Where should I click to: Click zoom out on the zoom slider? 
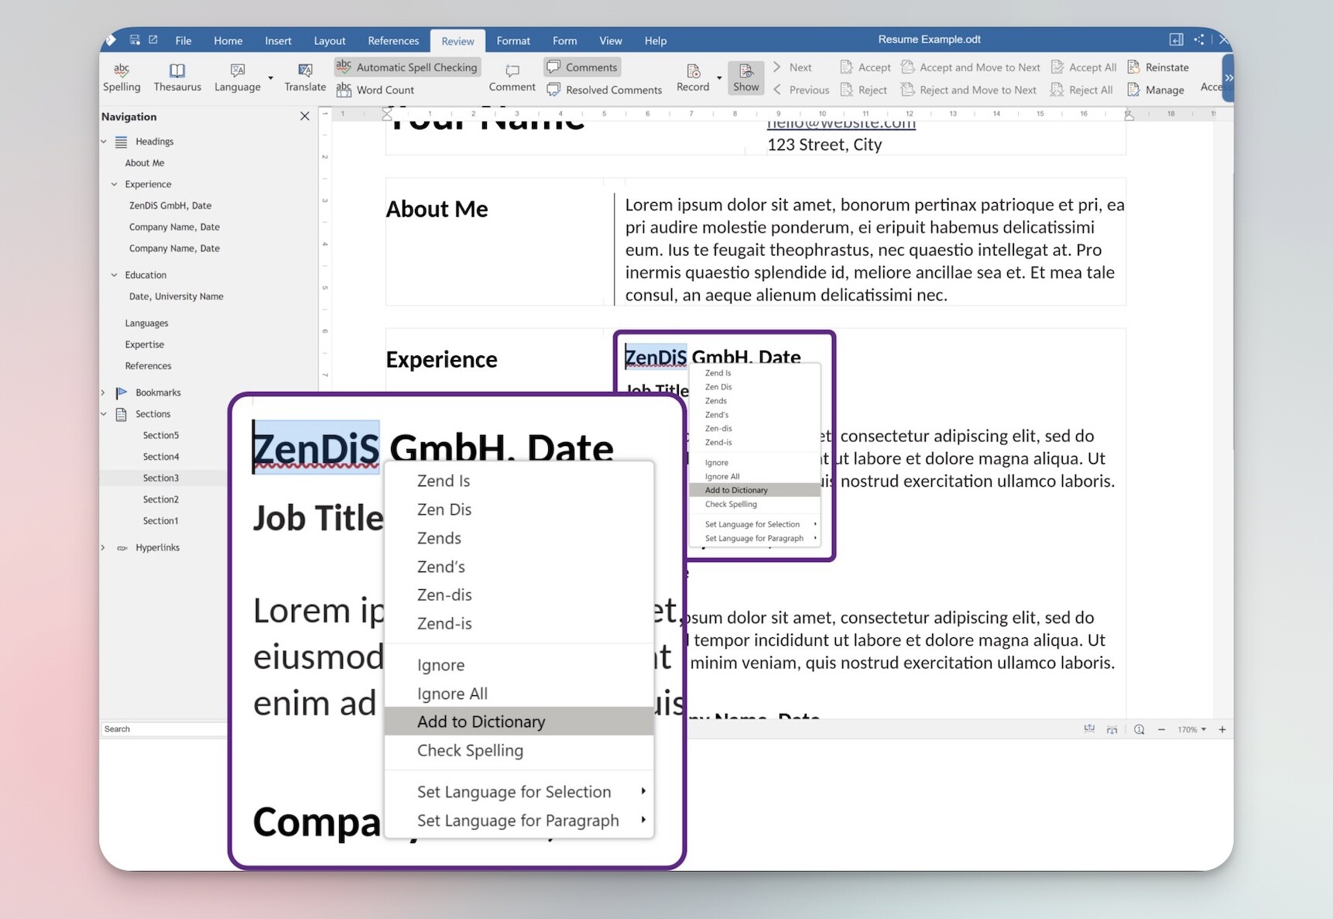point(1161,729)
